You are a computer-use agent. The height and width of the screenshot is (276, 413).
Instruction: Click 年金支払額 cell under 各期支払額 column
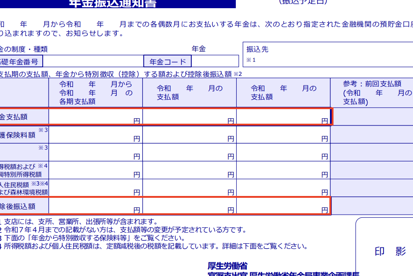point(95,117)
